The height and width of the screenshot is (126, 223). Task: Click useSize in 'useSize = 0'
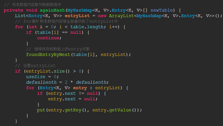pyautogui.click(x=36, y=77)
